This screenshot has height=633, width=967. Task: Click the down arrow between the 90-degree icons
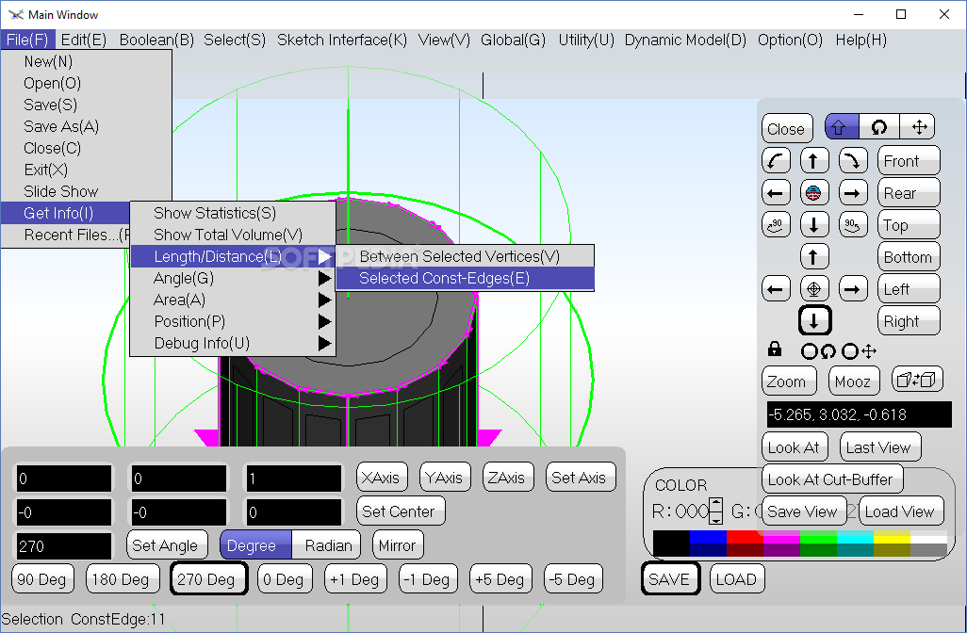814,225
